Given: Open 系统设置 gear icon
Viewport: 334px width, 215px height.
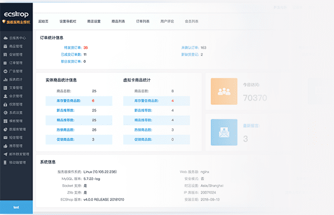Looking at the screenshot, I should [6, 113].
